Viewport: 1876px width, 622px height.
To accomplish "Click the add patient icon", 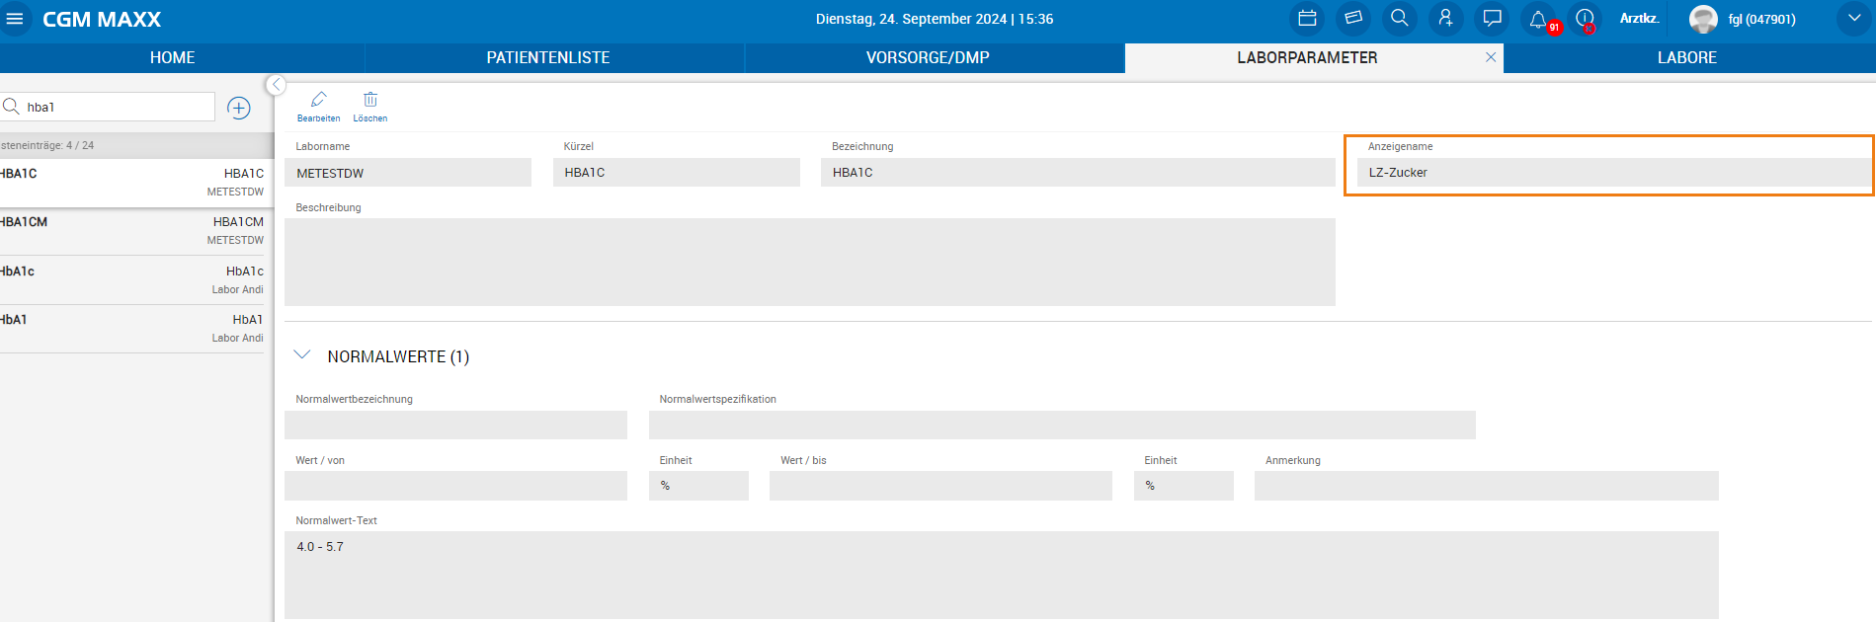I will [x=1445, y=19].
